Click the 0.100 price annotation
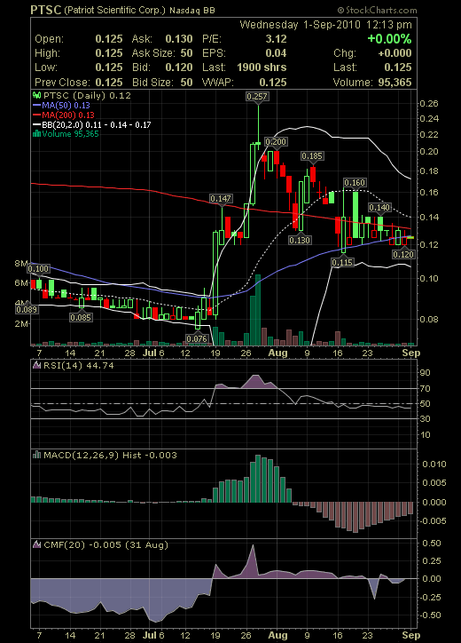 [x=38, y=269]
